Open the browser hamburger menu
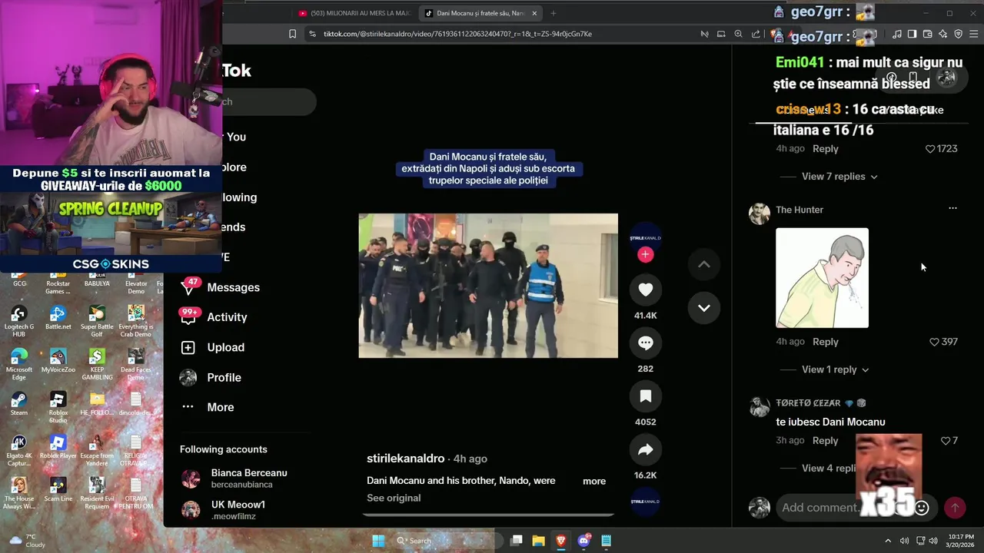The width and height of the screenshot is (984, 553). pos(974,34)
